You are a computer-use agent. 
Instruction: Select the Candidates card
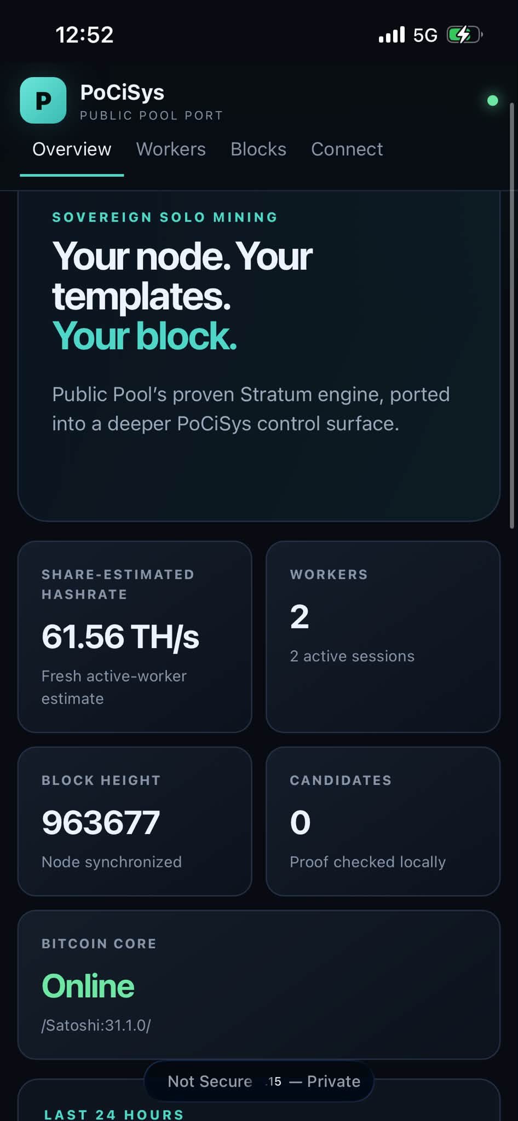pyautogui.click(x=383, y=821)
